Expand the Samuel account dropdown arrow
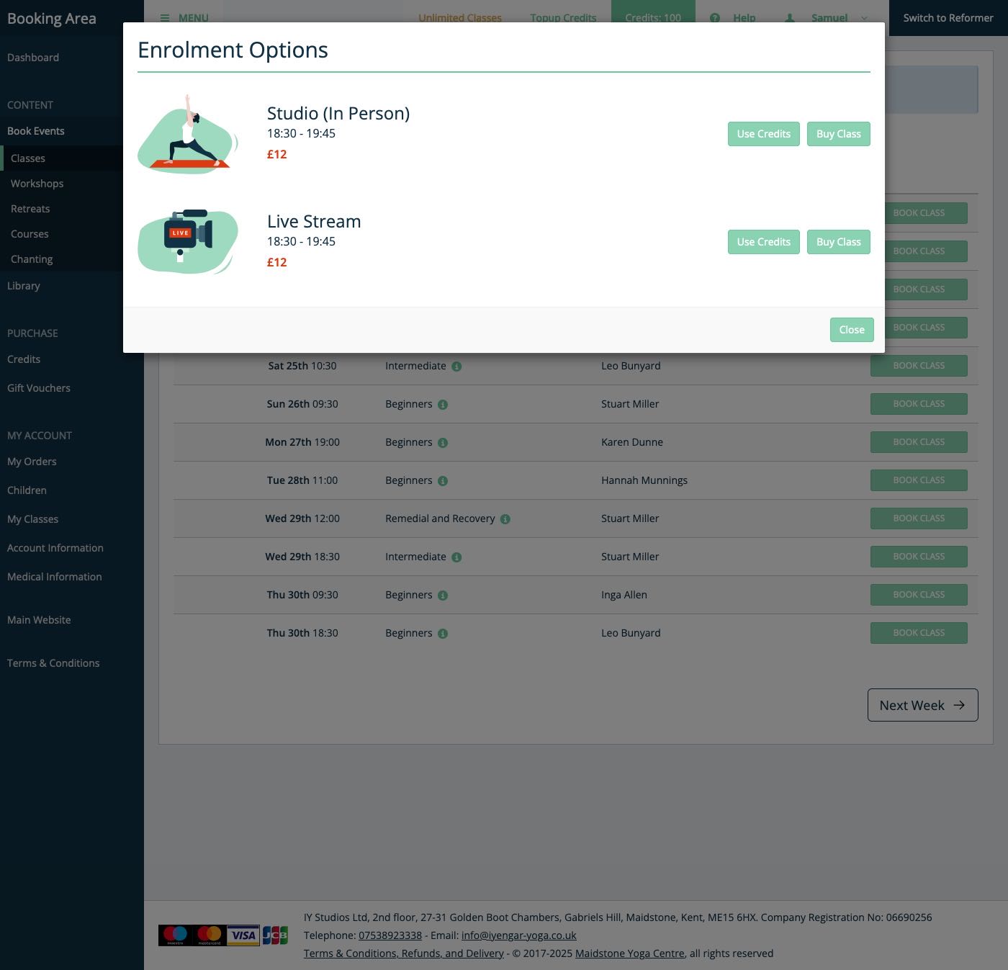 [x=864, y=18]
